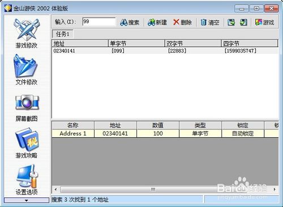Click the 新建 toolbar button
The height and width of the screenshot is (207, 283).
point(157,23)
